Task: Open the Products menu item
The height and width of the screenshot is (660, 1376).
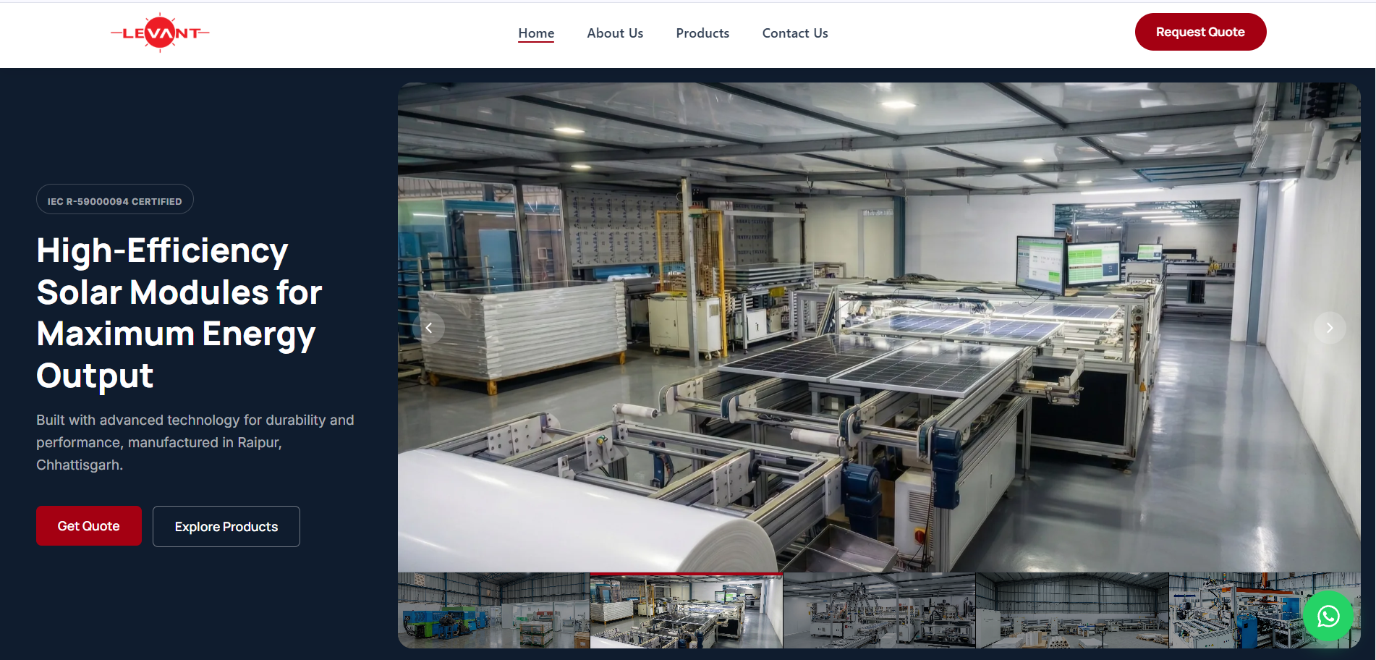Action: pyautogui.click(x=702, y=33)
